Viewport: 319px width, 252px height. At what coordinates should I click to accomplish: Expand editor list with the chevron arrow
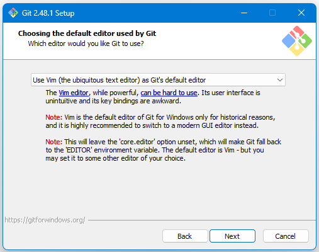(x=280, y=80)
